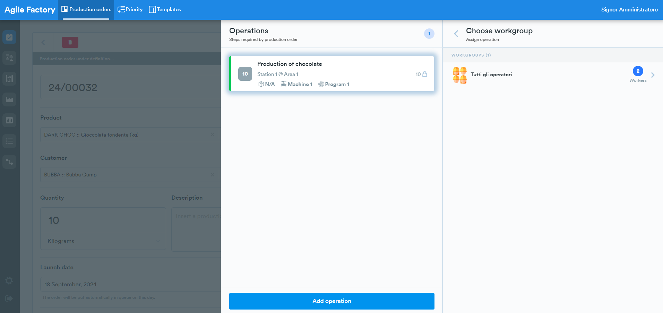Switch to the Templates tab

click(165, 10)
